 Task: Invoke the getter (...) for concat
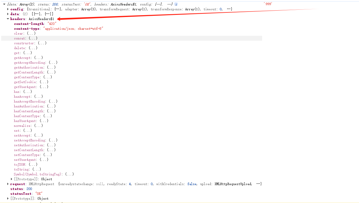33,38
